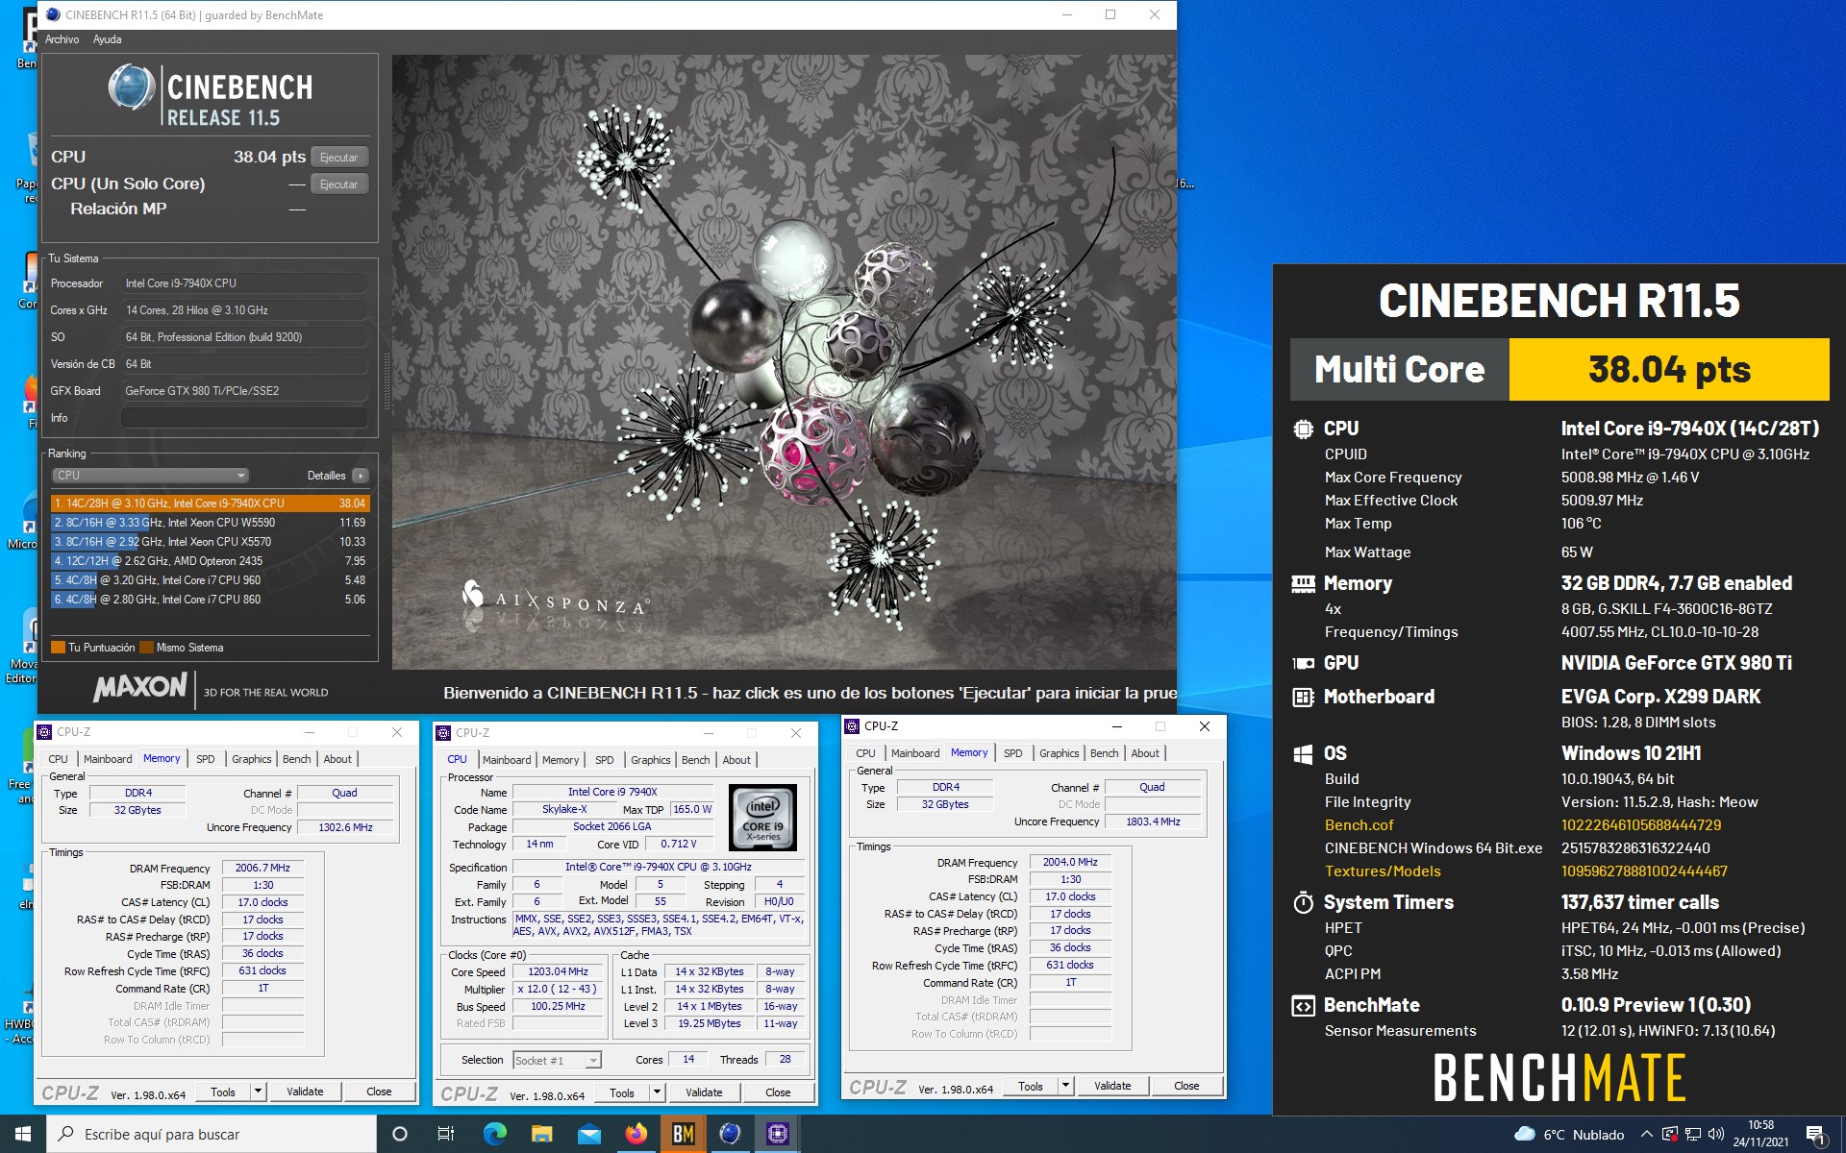Show hidden system tray icons
The image size is (1846, 1153).
[1646, 1134]
